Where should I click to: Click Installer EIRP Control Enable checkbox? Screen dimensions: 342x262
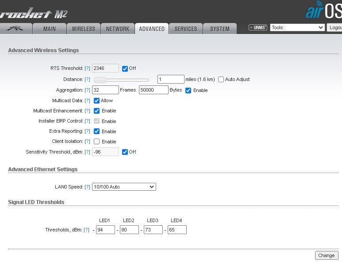tap(96, 121)
